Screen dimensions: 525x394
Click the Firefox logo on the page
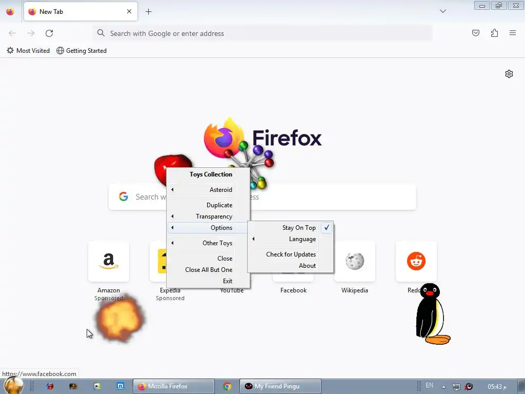coord(224,137)
